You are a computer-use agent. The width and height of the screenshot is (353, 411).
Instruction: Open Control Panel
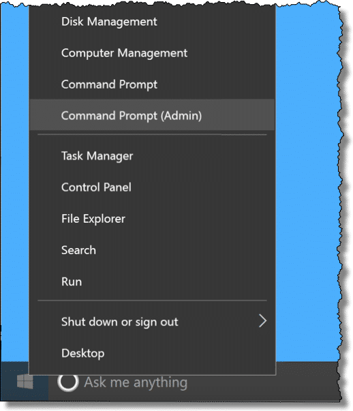click(152, 187)
